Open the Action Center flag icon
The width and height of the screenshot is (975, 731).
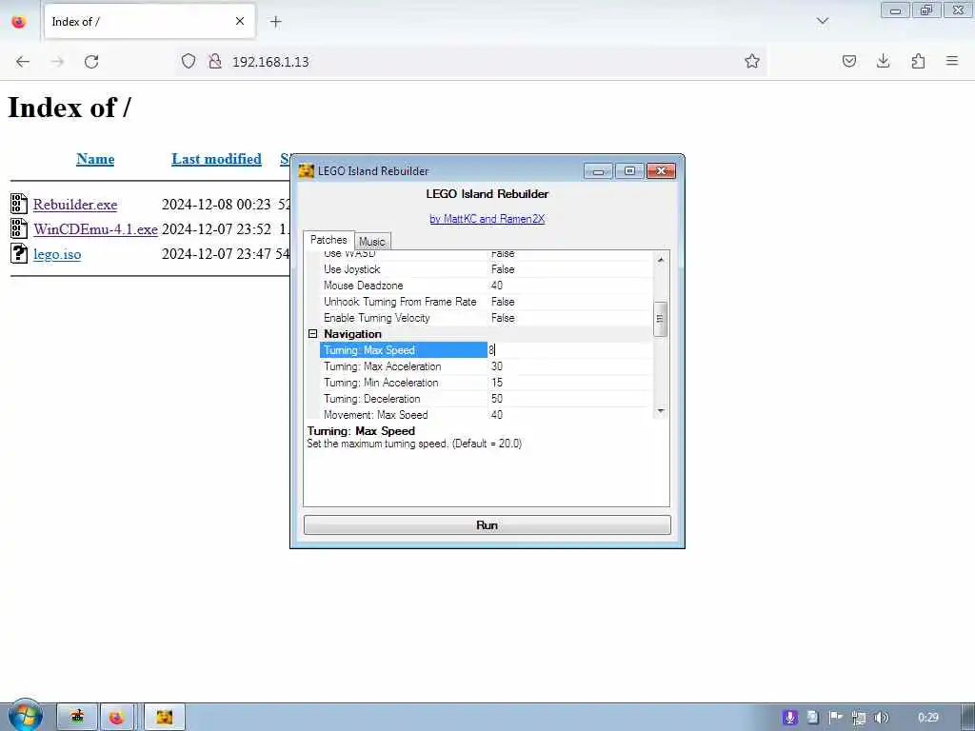click(835, 718)
